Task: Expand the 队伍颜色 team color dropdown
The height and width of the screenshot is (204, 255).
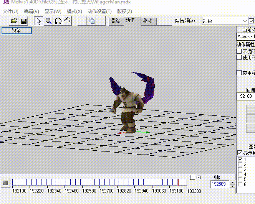Action: point(245,21)
